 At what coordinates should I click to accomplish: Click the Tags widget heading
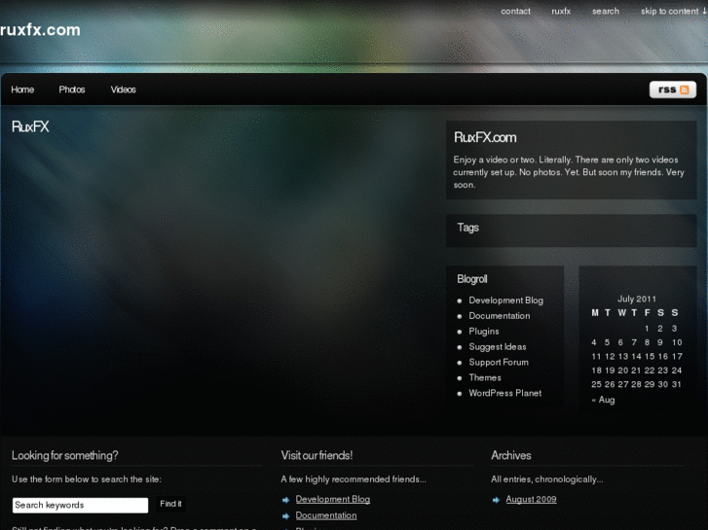467,228
